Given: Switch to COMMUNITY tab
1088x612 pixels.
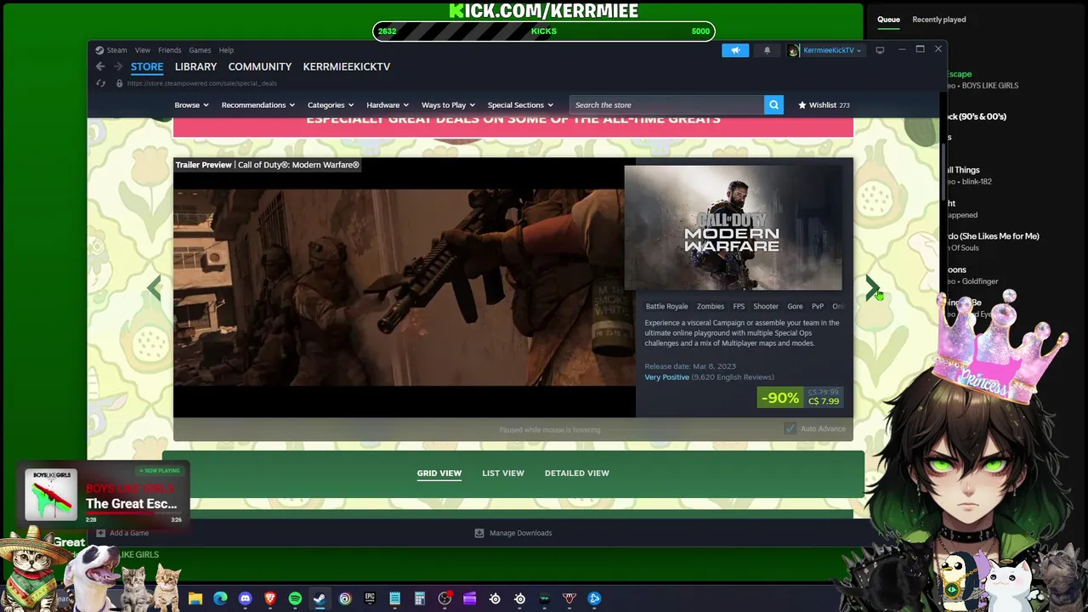Looking at the screenshot, I should (x=259, y=66).
